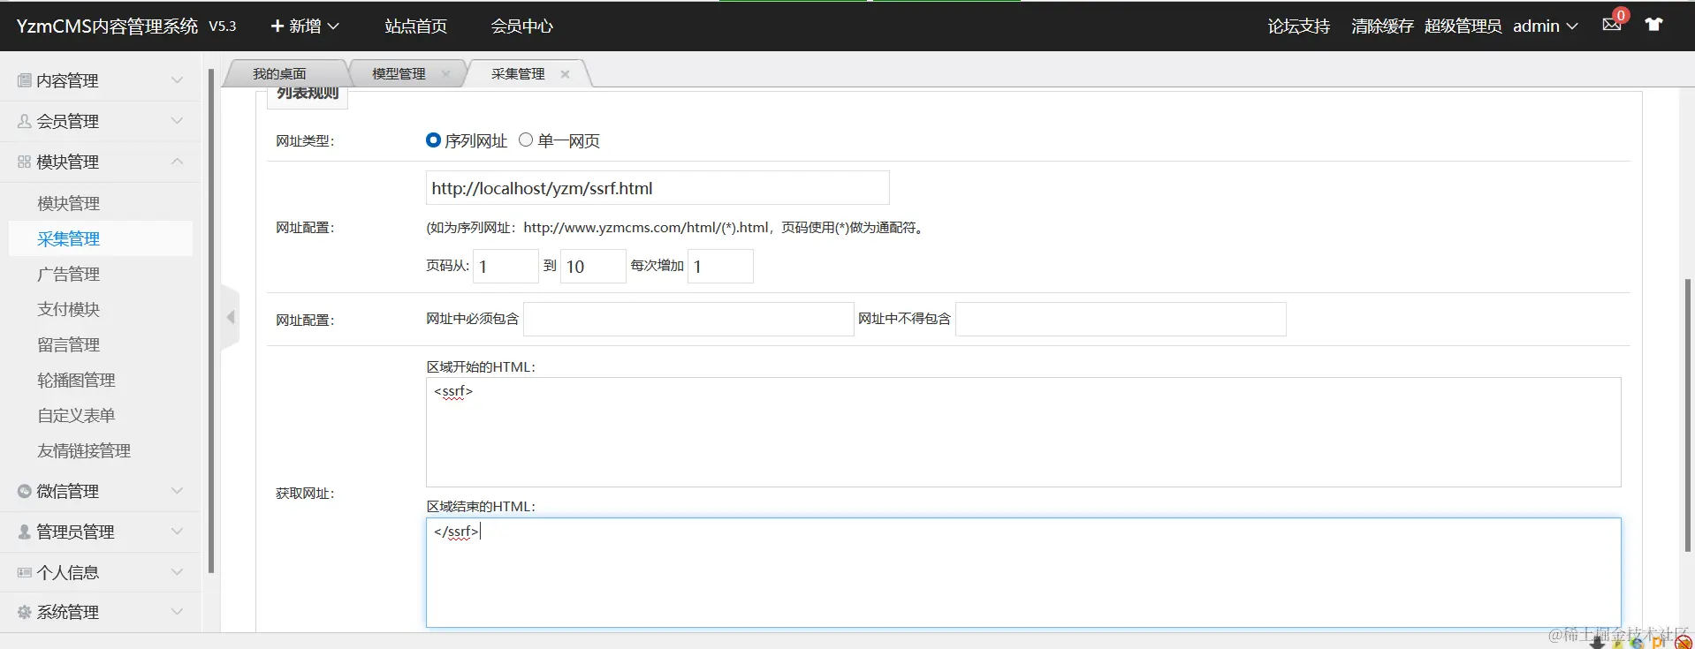
Task: Click the 管理员管理 person icon
Action: pyautogui.click(x=24, y=532)
